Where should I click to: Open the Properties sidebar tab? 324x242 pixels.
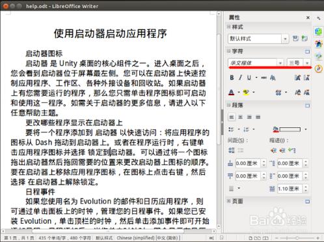click(x=318, y=32)
